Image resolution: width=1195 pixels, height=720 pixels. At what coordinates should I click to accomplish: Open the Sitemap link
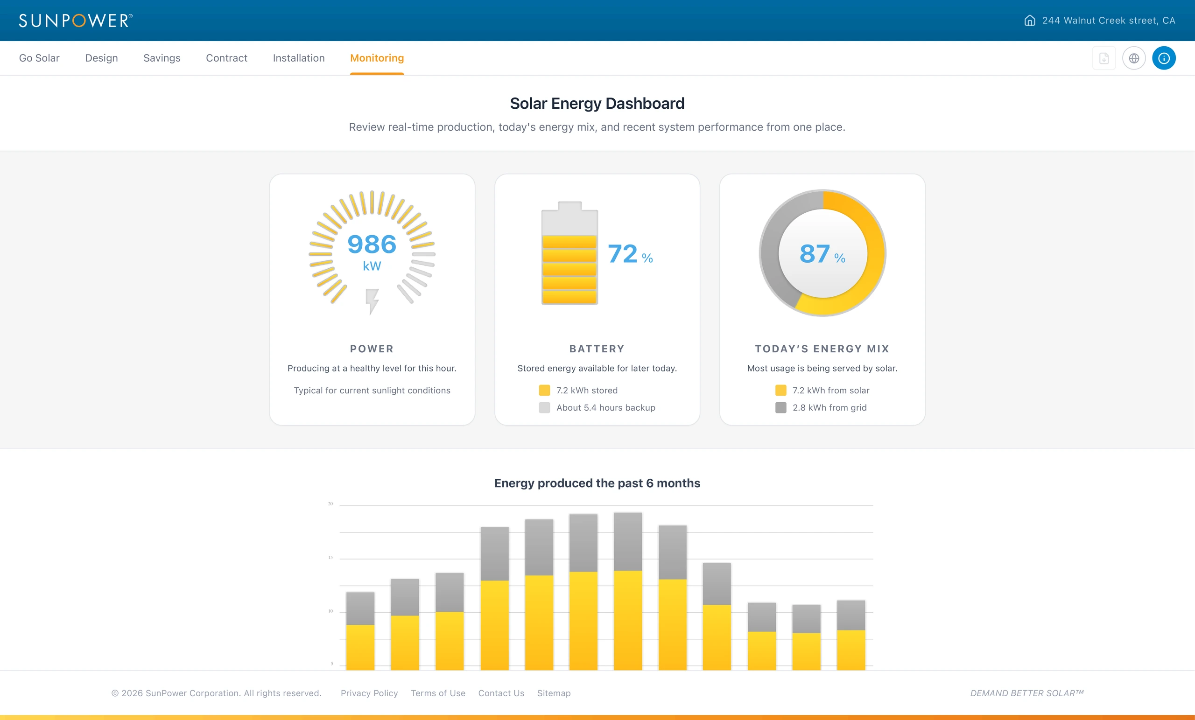(554, 693)
